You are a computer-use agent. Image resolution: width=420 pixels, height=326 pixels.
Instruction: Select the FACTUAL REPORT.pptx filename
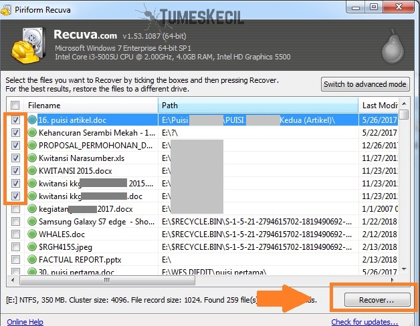[x=80, y=260]
